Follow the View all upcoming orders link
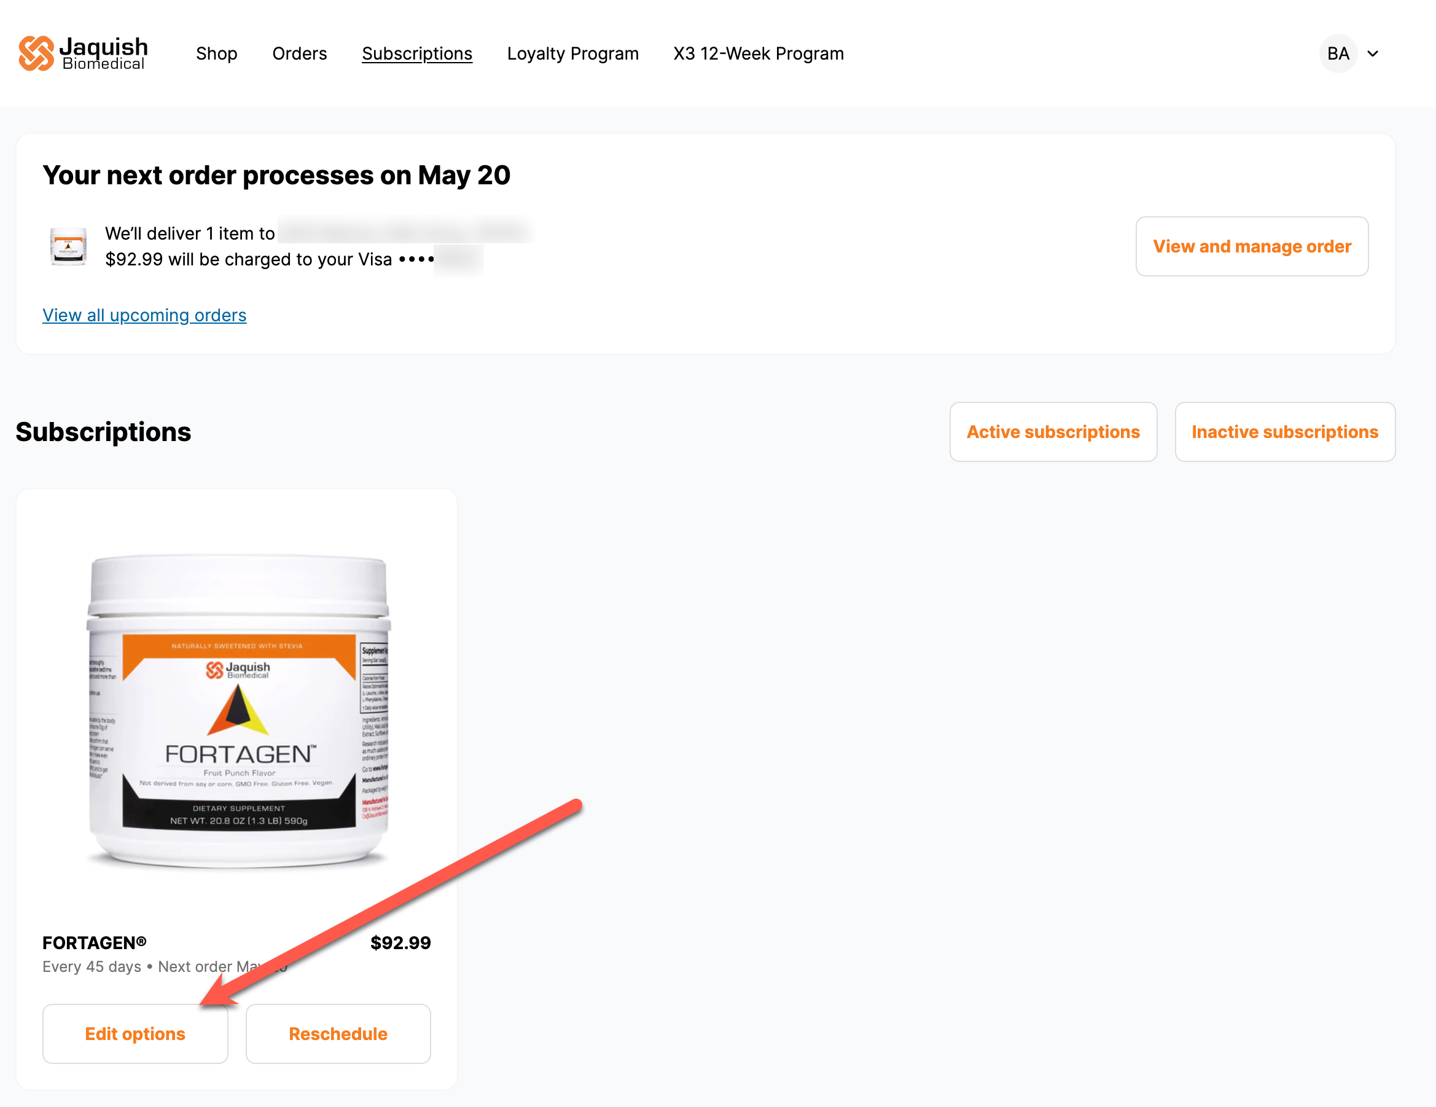Viewport: 1436px width, 1107px height. point(145,315)
